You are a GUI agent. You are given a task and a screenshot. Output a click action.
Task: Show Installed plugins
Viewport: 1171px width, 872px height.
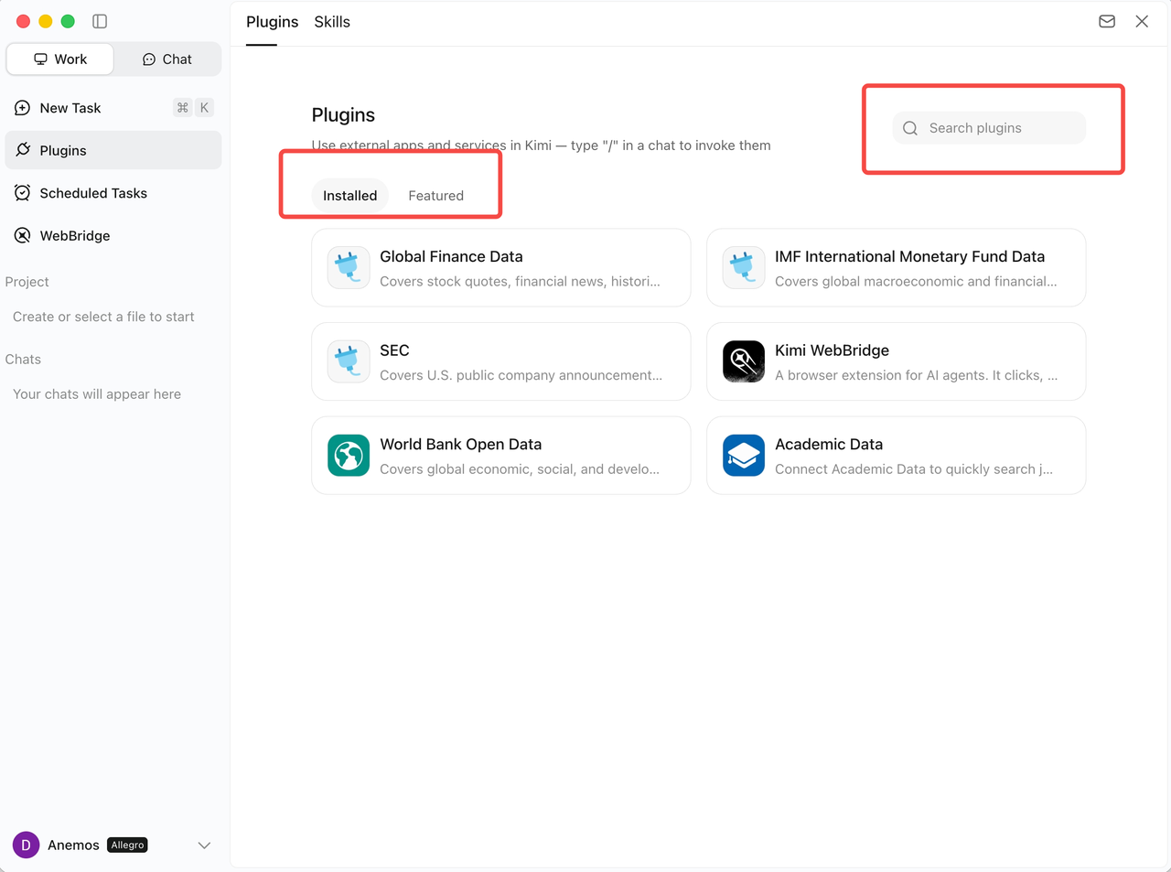coord(349,196)
